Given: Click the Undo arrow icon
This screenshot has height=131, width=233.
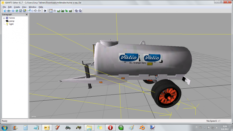Looking at the screenshot, I should click(35, 11).
